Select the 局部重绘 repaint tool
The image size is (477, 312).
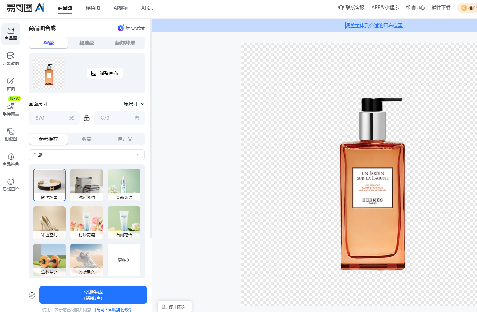[11, 185]
